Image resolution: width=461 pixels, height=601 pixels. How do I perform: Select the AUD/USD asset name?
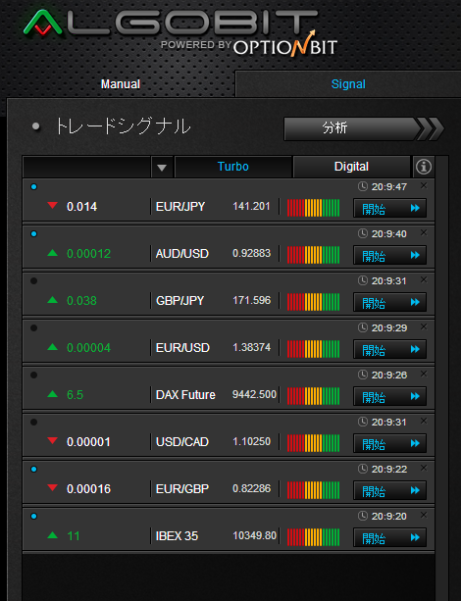(182, 254)
